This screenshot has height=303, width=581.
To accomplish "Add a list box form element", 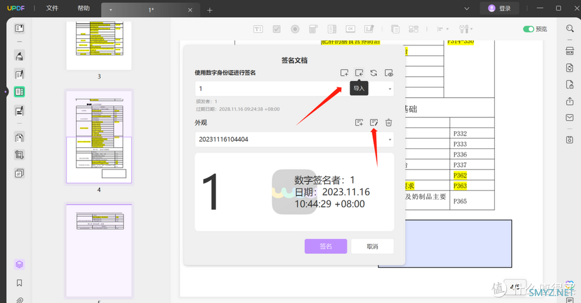I will [331, 29].
